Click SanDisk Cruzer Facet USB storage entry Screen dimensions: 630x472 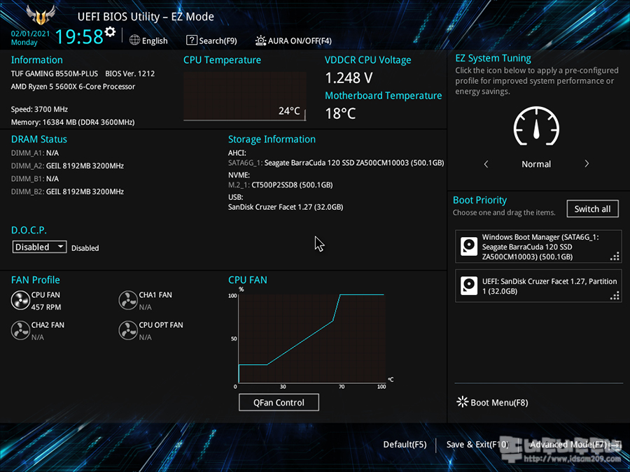point(286,207)
